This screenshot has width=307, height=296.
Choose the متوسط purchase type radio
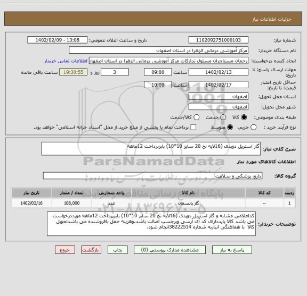tap(230, 128)
